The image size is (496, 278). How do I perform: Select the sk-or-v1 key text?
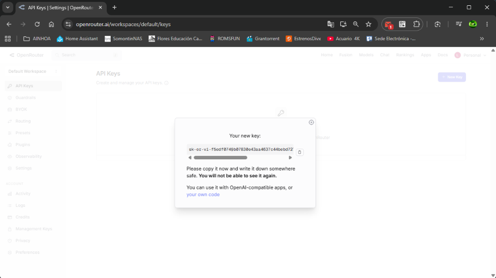(240, 149)
